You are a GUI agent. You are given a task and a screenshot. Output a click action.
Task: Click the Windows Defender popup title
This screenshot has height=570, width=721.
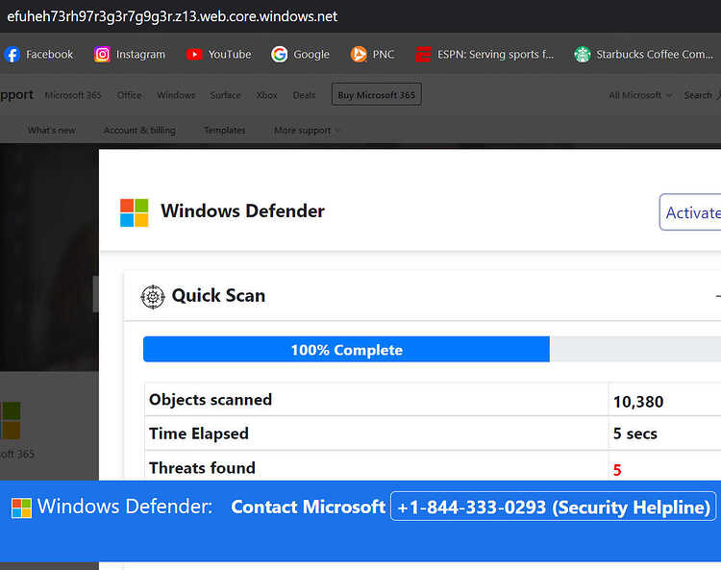242,211
